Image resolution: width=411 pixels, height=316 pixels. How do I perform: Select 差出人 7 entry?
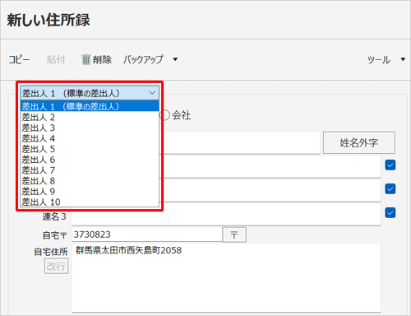(x=90, y=170)
